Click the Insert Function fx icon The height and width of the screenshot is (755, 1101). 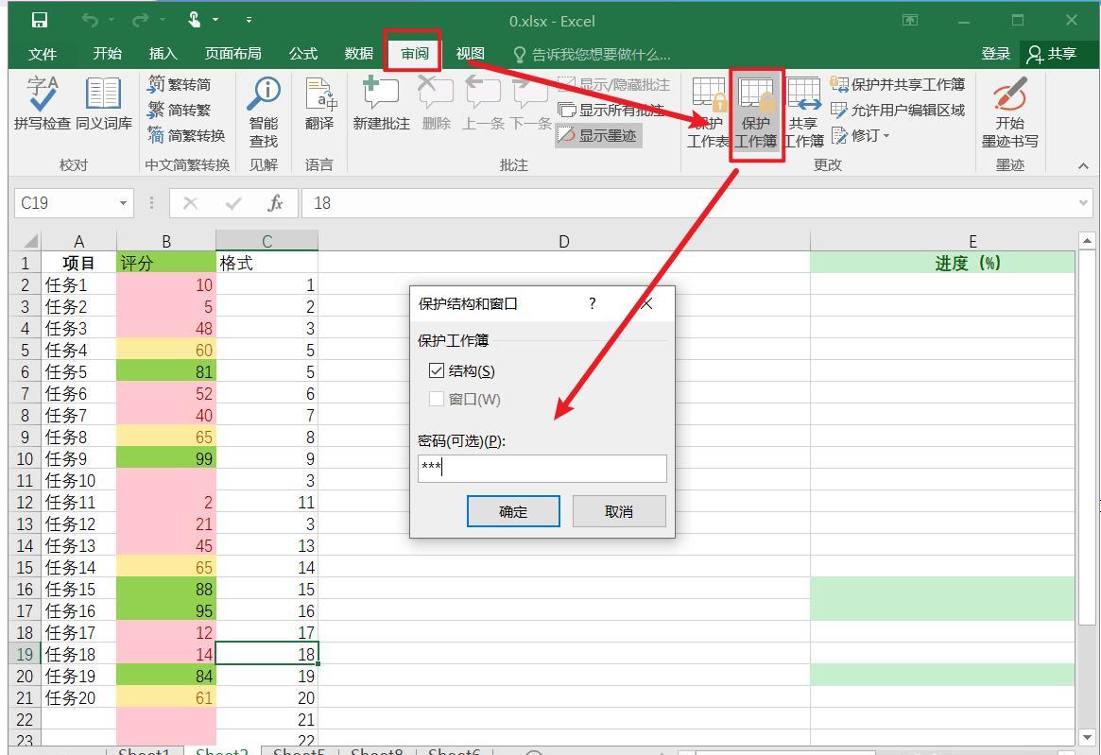coord(275,203)
